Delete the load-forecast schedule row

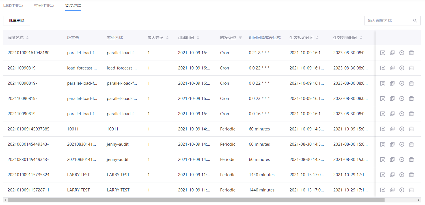click(x=411, y=68)
